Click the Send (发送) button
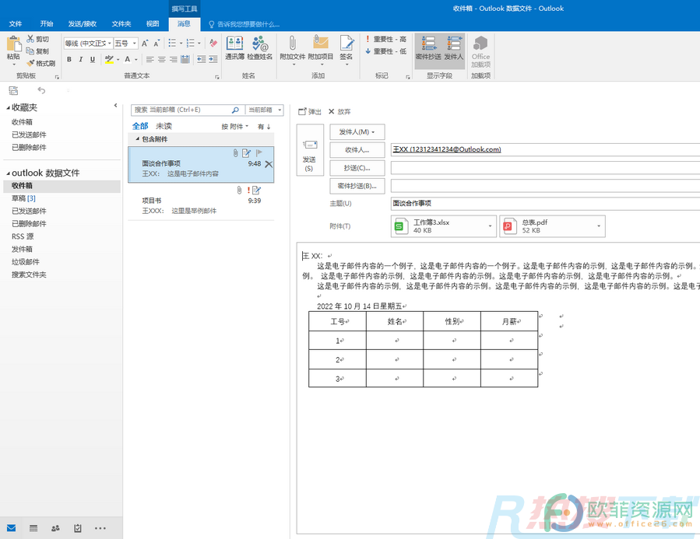The height and width of the screenshot is (539, 700). [x=310, y=150]
